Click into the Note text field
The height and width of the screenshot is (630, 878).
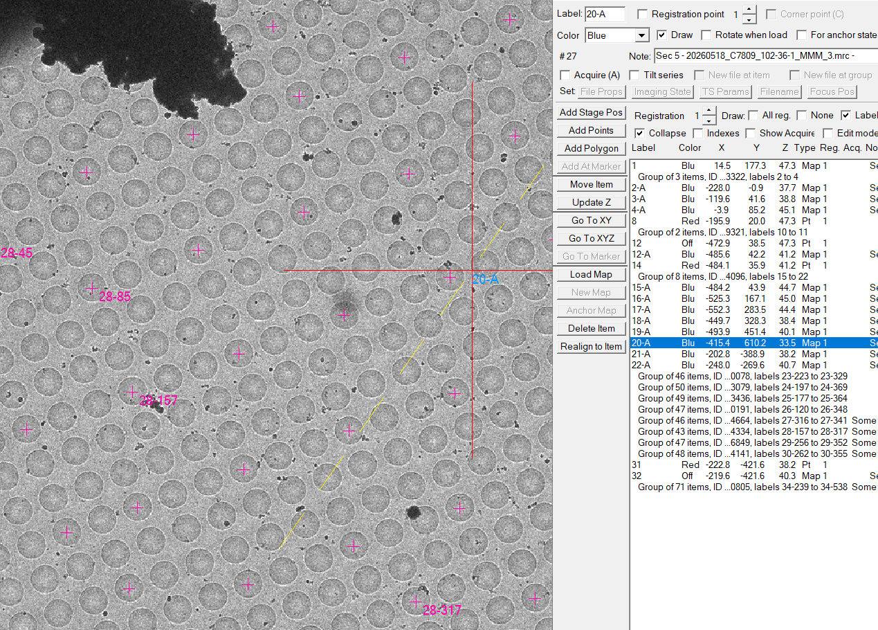pos(765,55)
